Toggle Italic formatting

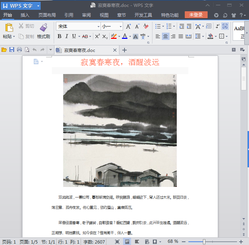(x=67, y=36)
